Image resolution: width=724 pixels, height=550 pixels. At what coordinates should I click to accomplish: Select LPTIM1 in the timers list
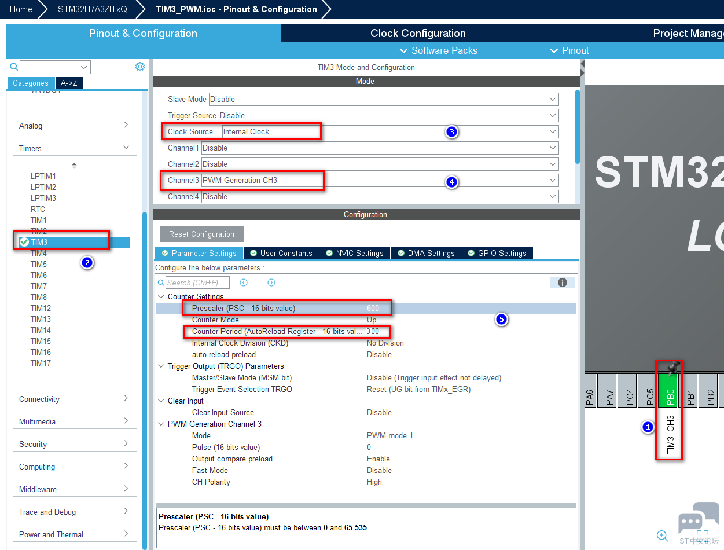(43, 176)
